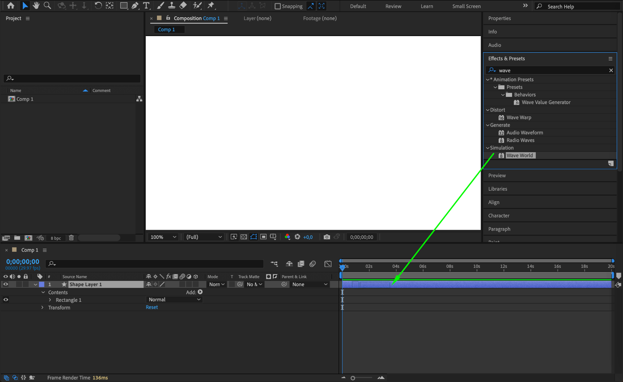Select the Hand tool
The height and width of the screenshot is (382, 623).
(x=36, y=5)
